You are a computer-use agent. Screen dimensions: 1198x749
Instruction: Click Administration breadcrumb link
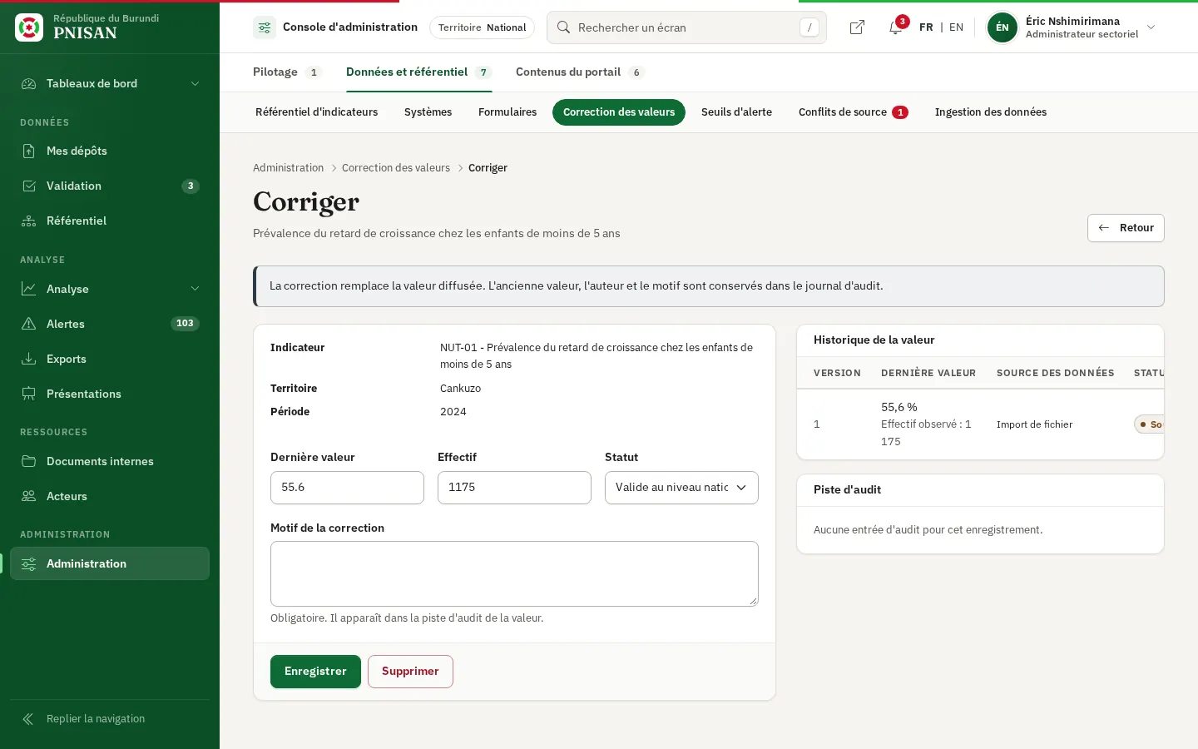tap(288, 168)
